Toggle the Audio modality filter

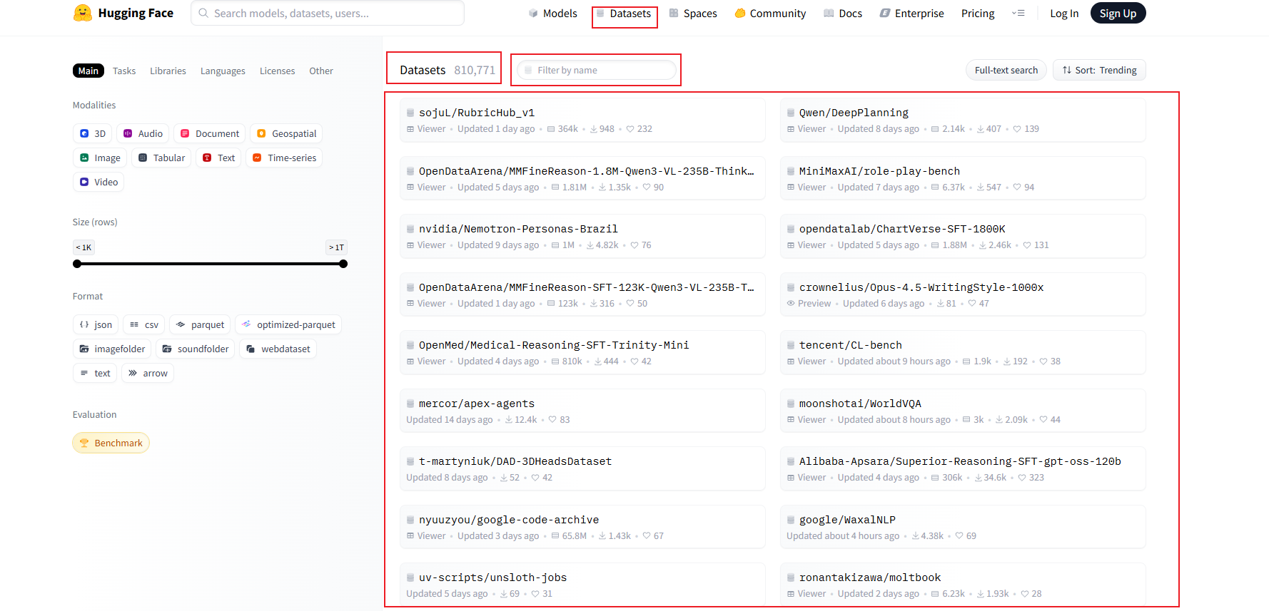click(143, 133)
